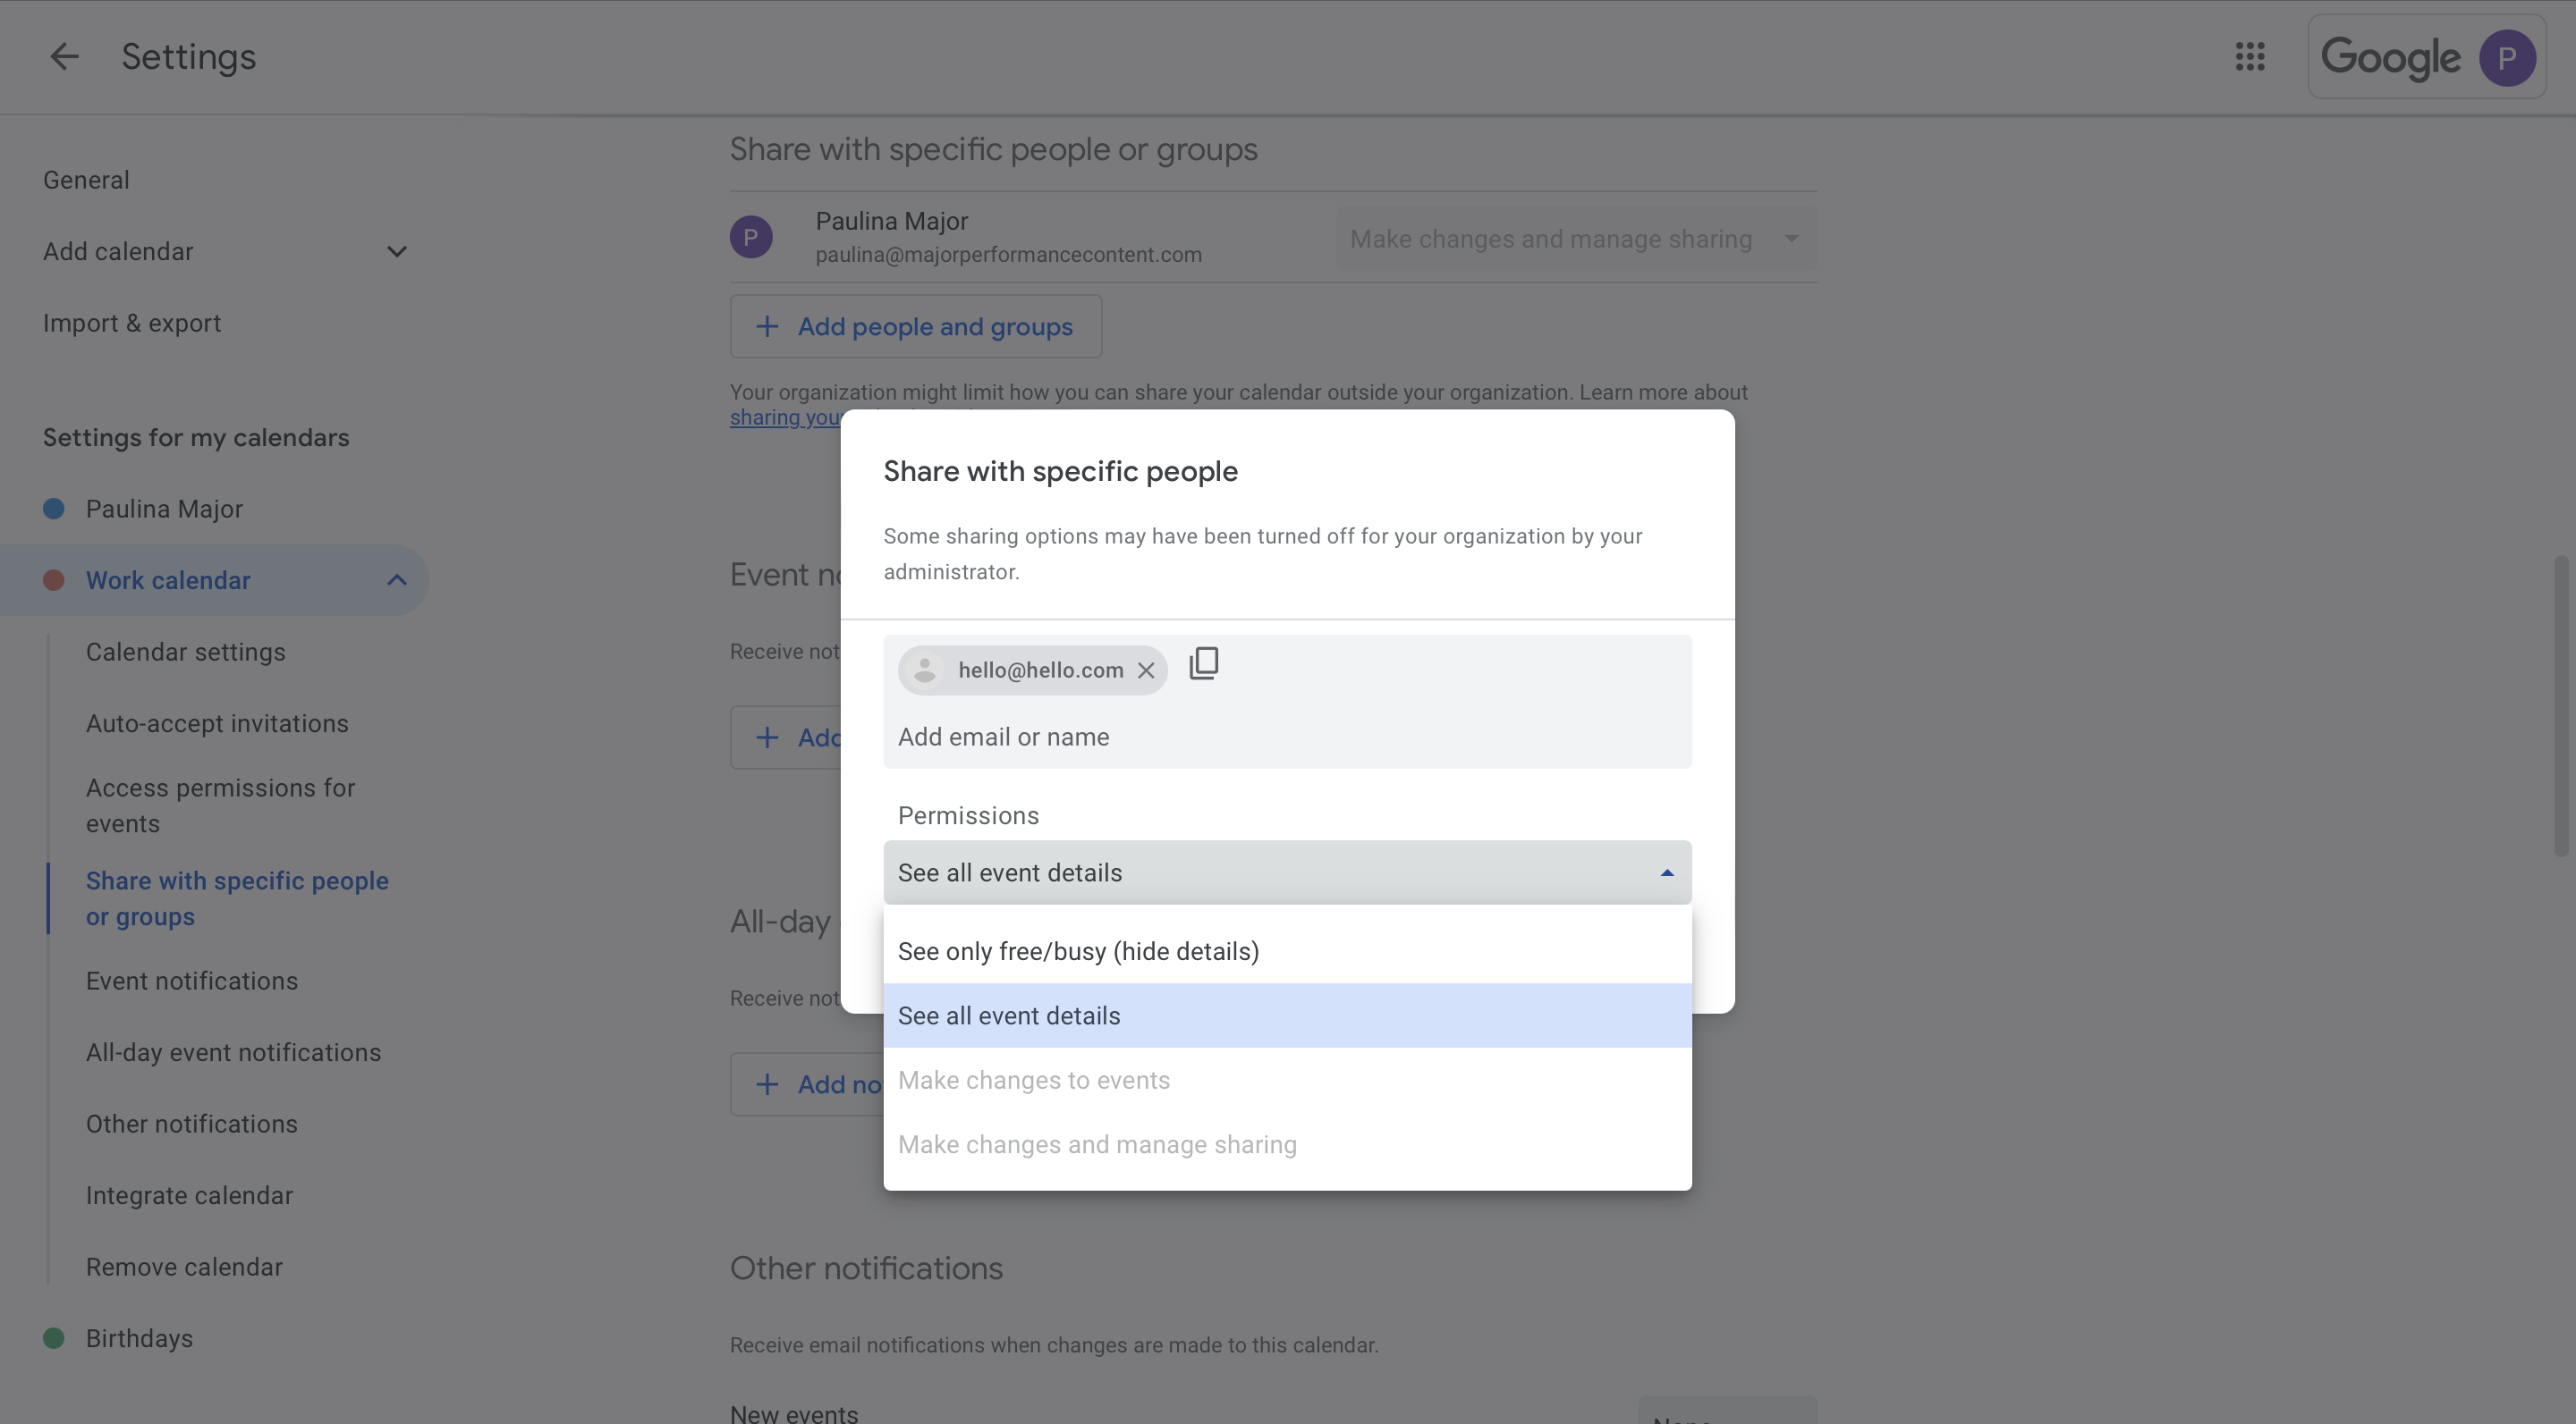Select See only free/busy hide details
Viewport: 2576px width, 1424px height.
coord(1078,950)
